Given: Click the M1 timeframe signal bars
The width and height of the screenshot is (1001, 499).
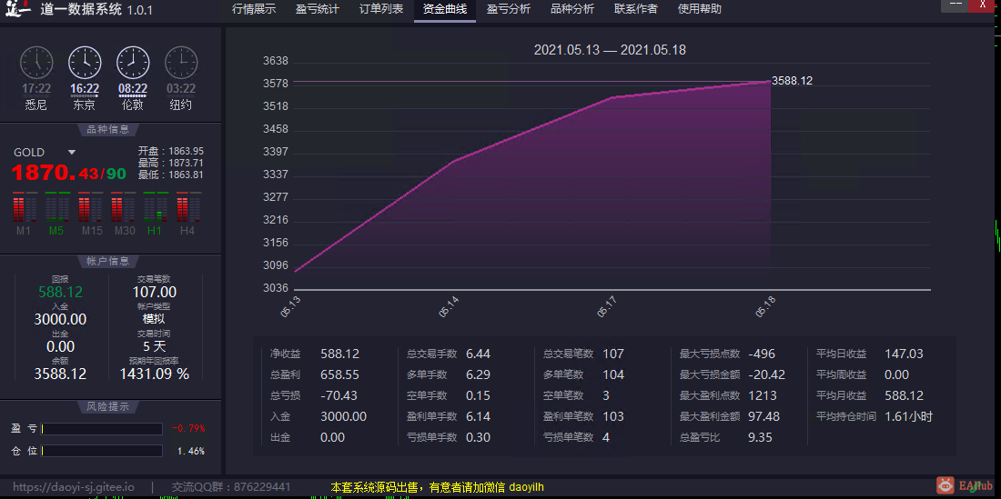Looking at the screenshot, I should click(x=23, y=207).
